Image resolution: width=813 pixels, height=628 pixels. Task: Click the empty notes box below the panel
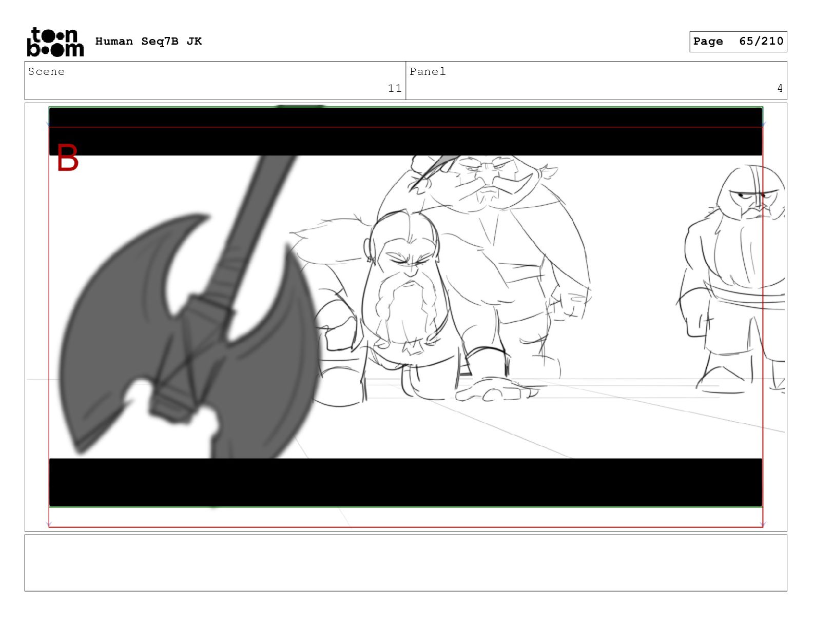(405, 563)
